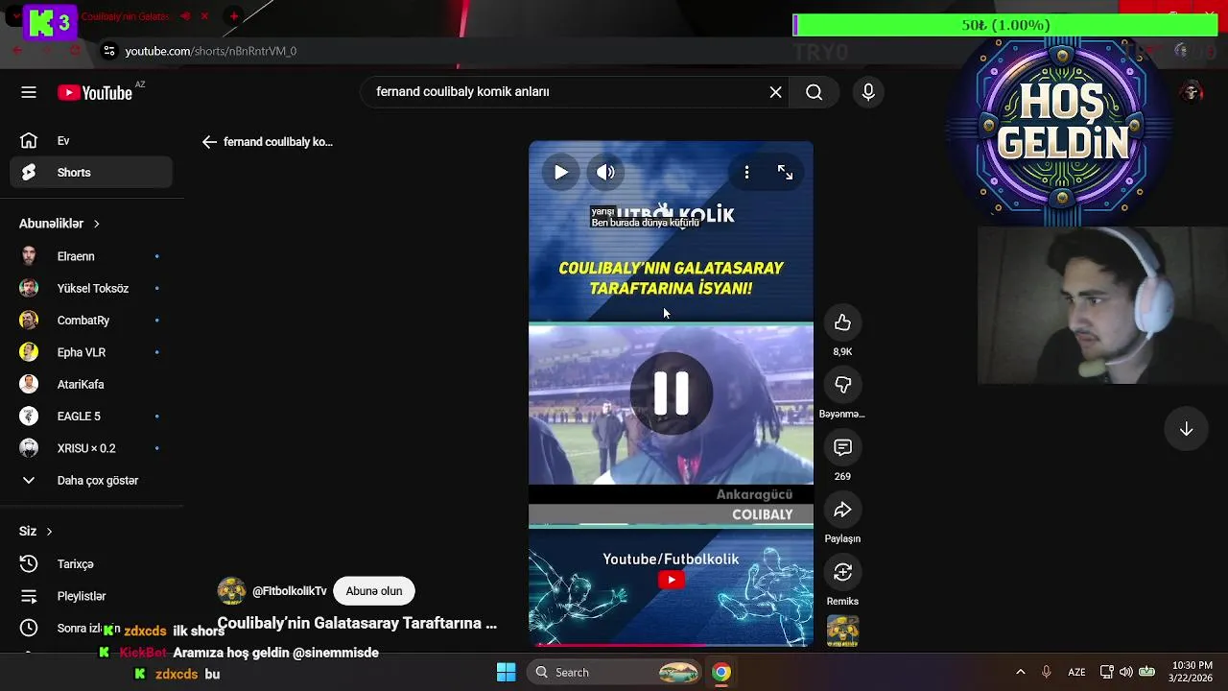Viewport: 1228px width, 691px height.
Task: Go back using arrow beside 'fernand coulibaly ko...'
Action: [209, 142]
